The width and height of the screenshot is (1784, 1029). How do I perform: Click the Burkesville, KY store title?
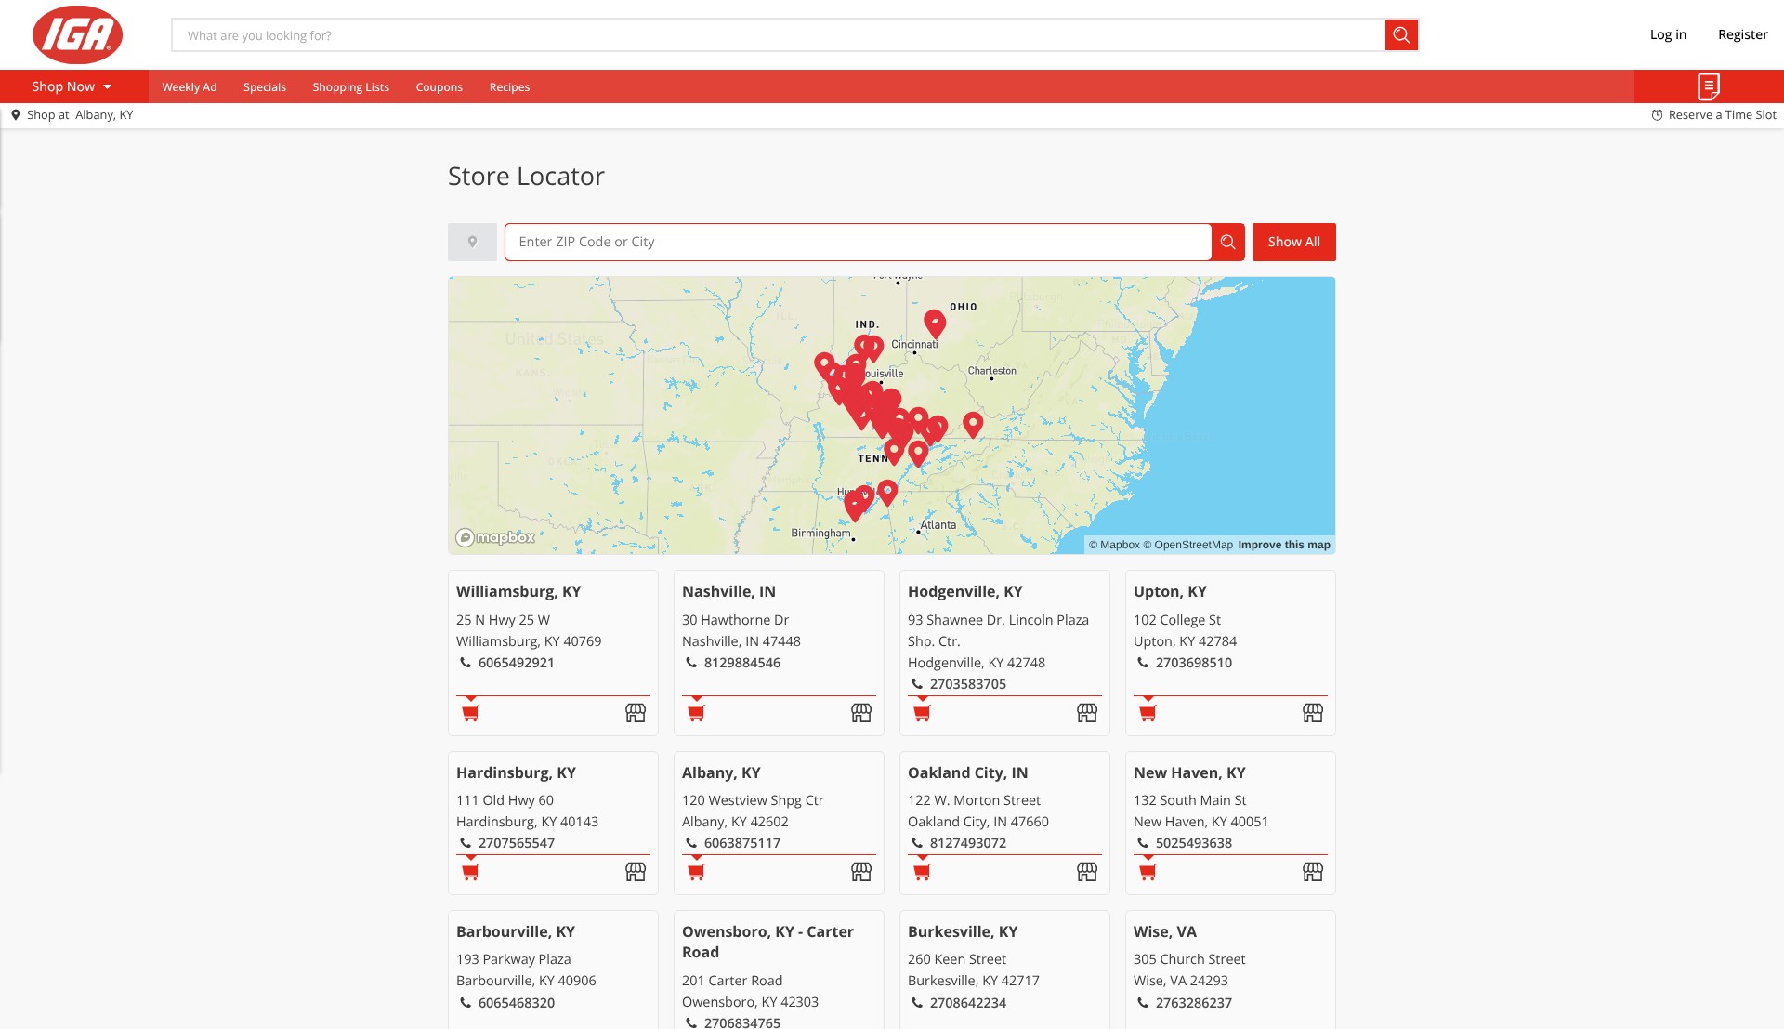point(963,931)
